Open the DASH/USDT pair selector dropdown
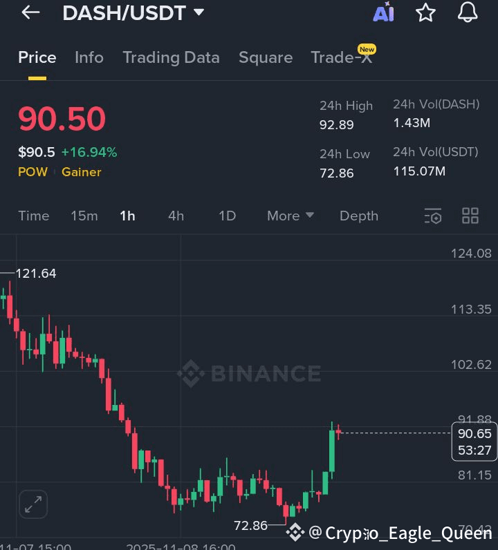Image resolution: width=498 pixels, height=550 pixels. [133, 13]
